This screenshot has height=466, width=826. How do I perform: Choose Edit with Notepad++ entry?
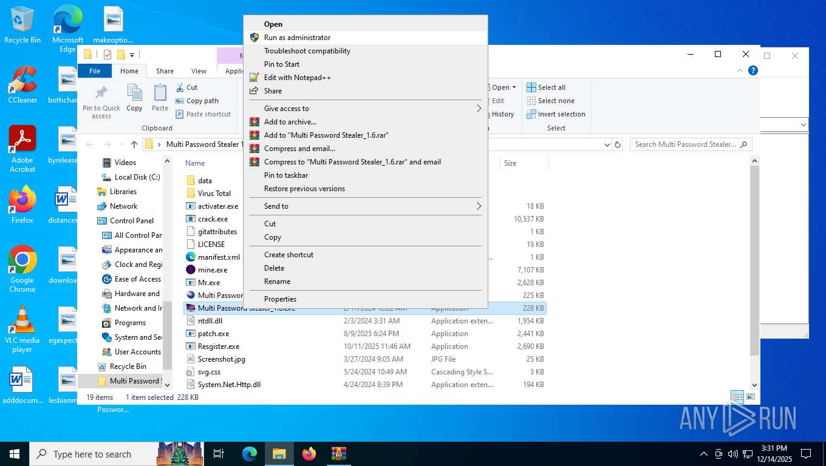[x=365, y=78]
